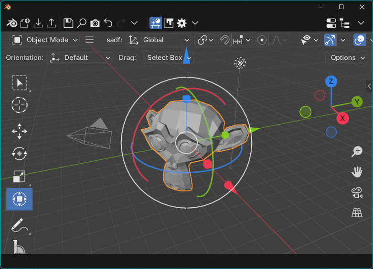The image size is (373, 269).
Task: Select the Scale tool
Action: point(20,177)
